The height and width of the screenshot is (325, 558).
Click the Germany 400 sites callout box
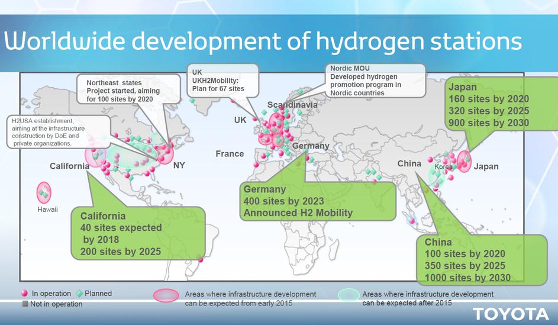click(x=316, y=201)
